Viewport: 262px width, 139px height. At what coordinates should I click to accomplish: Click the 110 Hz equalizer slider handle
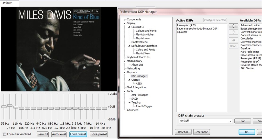pyautogui.click(x=16, y=107)
